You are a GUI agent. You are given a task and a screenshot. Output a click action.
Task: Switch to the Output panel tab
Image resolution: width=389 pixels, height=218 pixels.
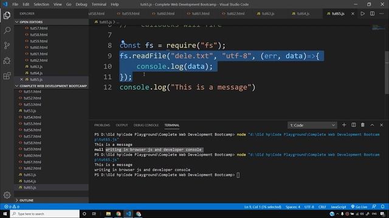coord(122,125)
